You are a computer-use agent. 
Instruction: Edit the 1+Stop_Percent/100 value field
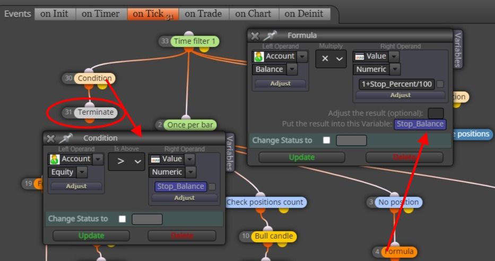[397, 84]
